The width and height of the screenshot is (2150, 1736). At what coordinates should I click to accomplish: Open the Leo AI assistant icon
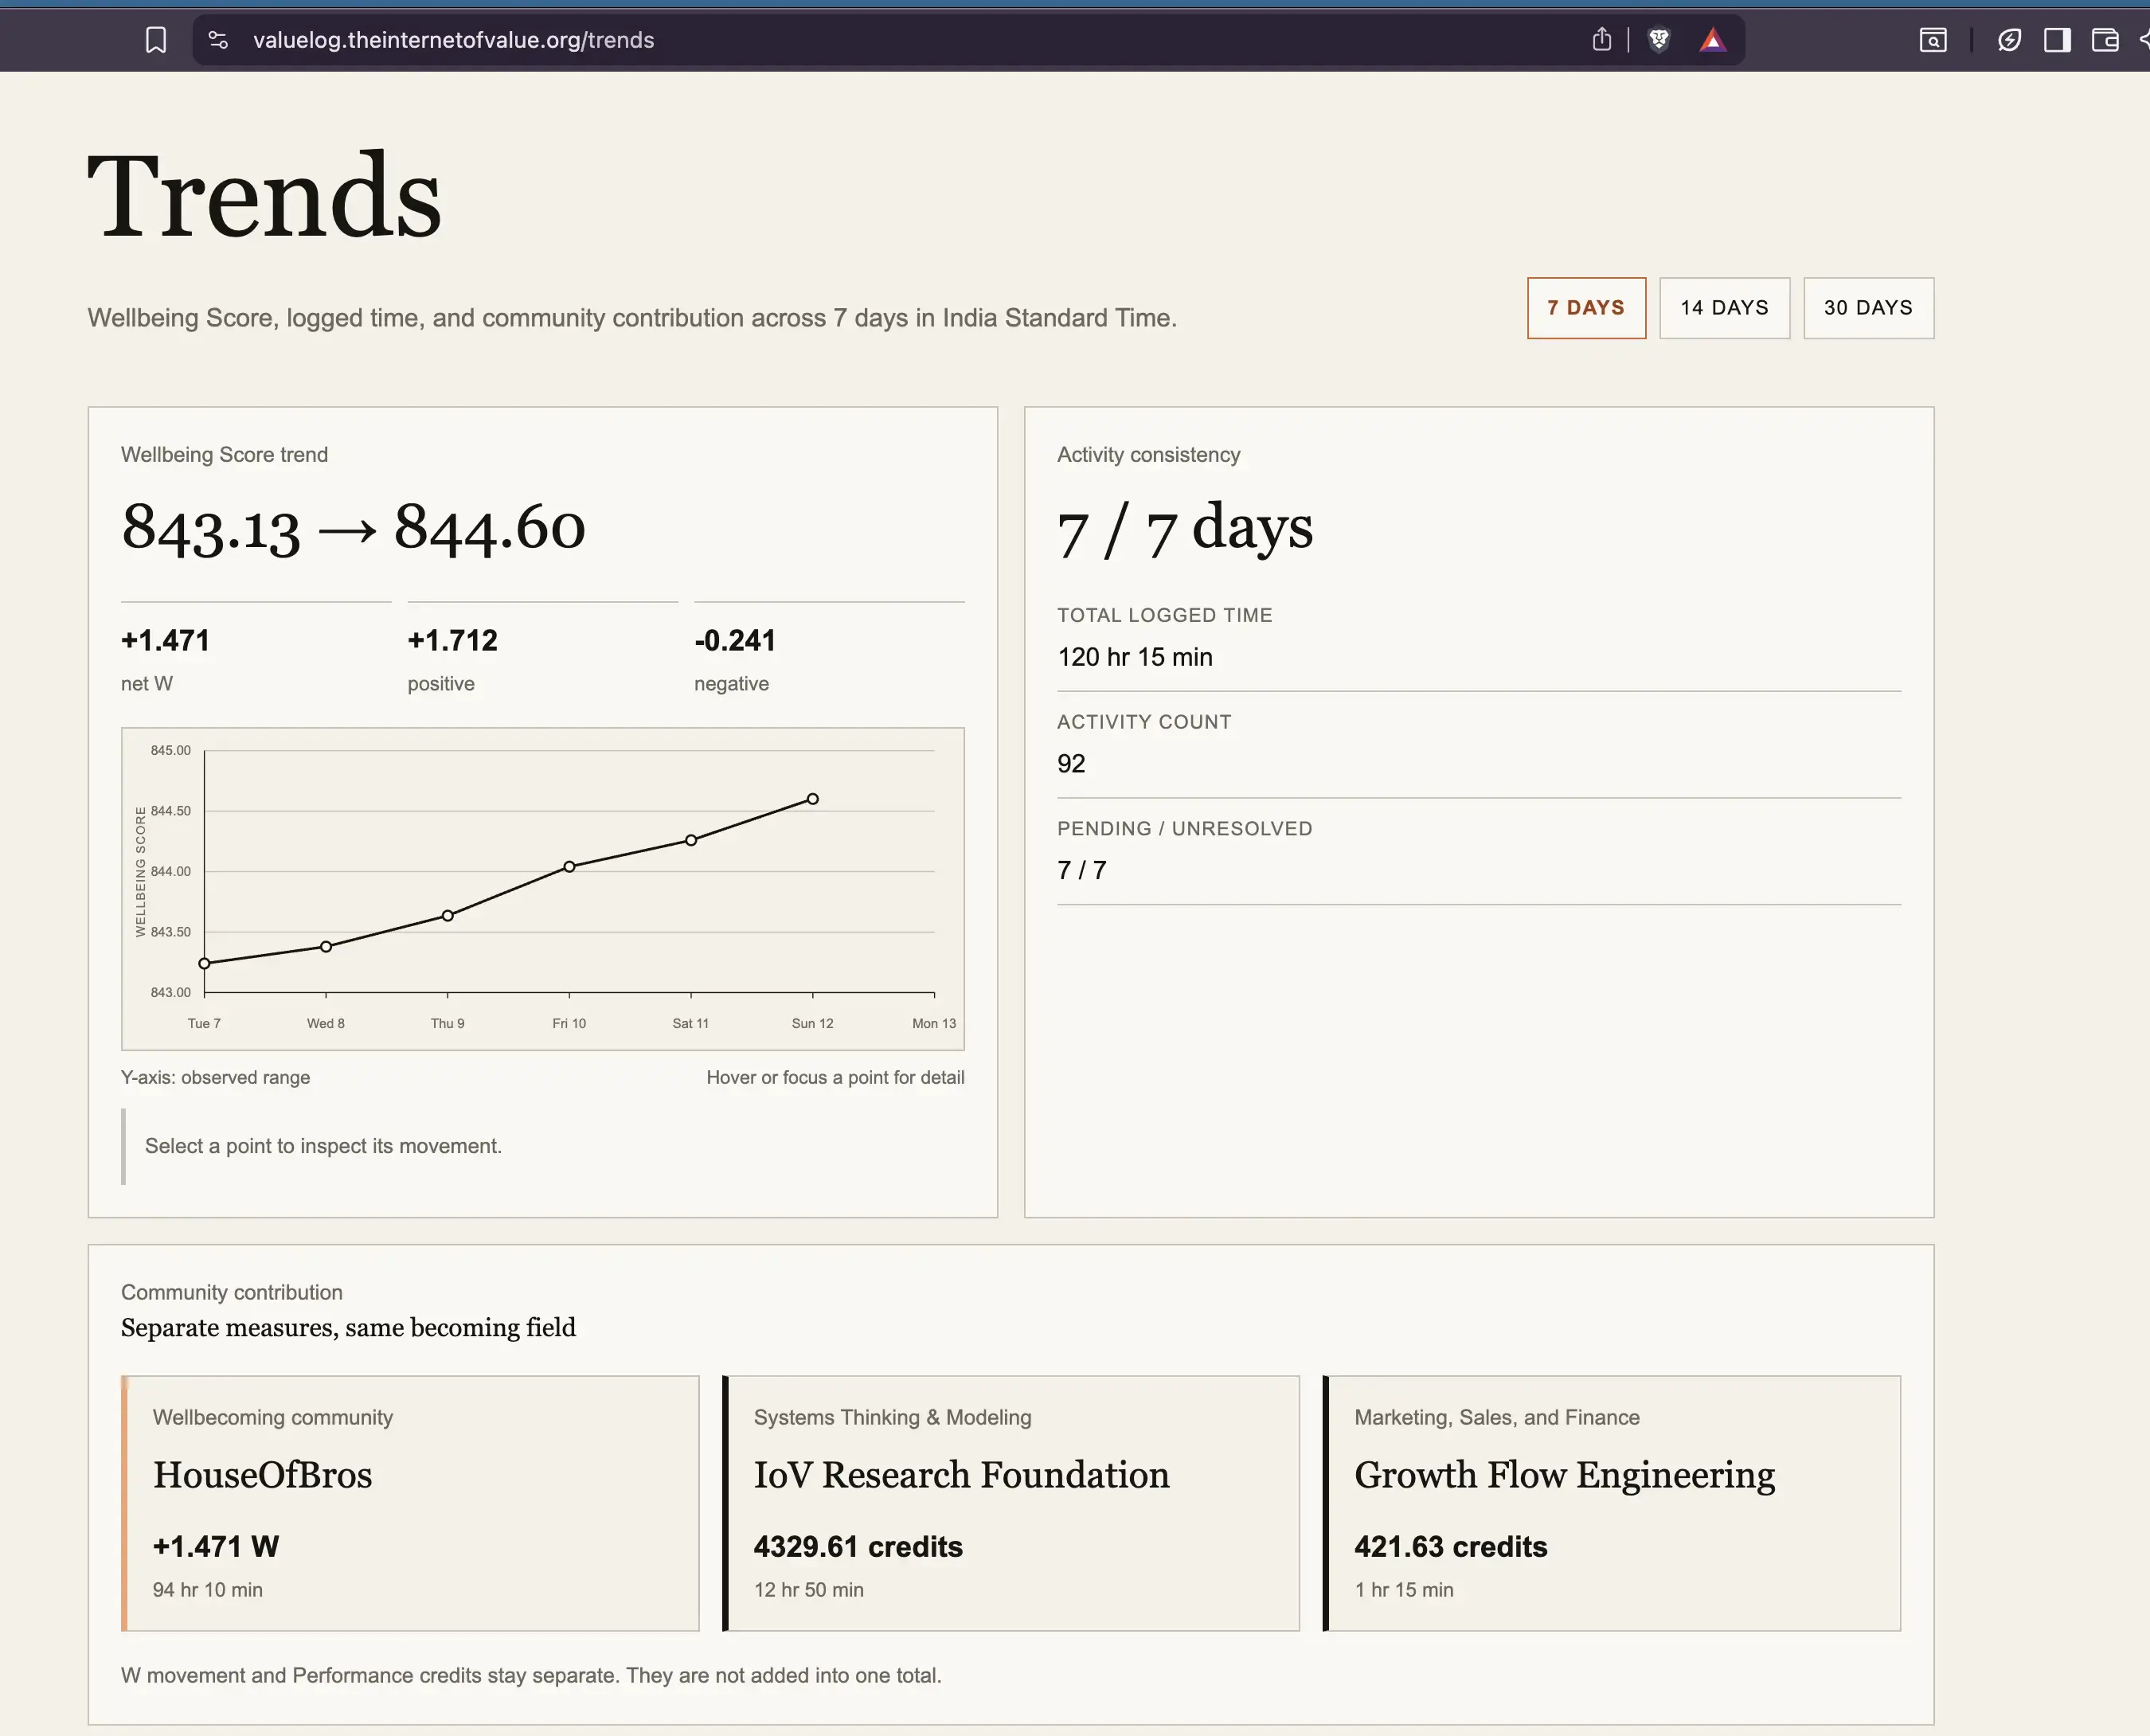coord(2009,40)
